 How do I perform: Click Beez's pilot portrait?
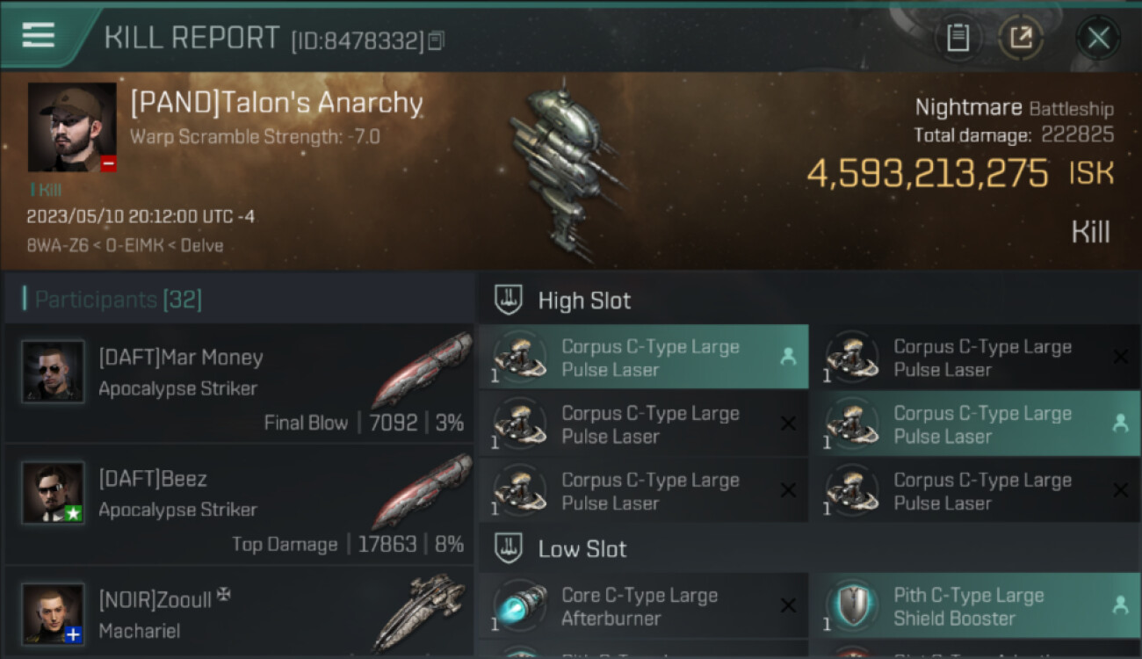(x=54, y=493)
